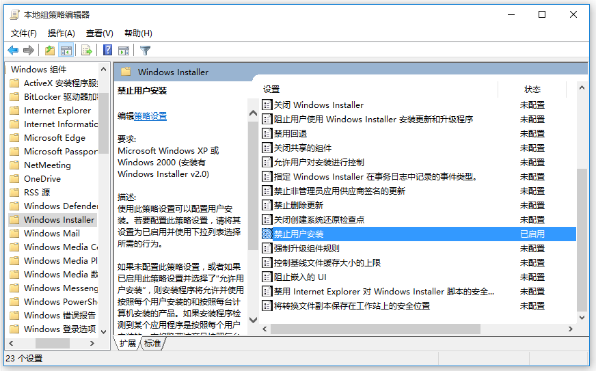This screenshot has height=371, width=596.
Task: Open the 帮助(H) menu
Action: [138, 33]
